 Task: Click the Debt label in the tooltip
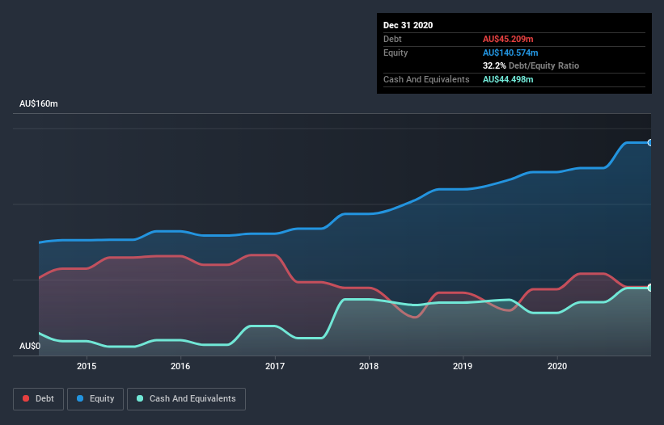pyautogui.click(x=392, y=39)
